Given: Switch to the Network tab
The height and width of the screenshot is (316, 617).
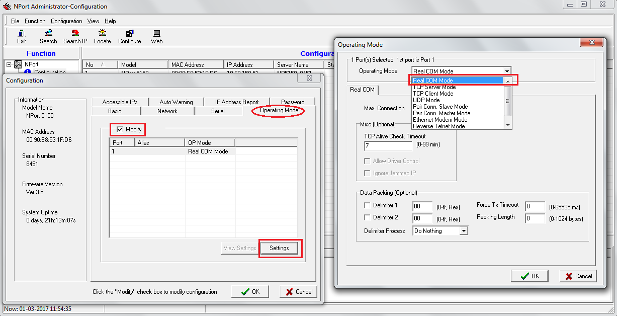Looking at the screenshot, I should [167, 111].
